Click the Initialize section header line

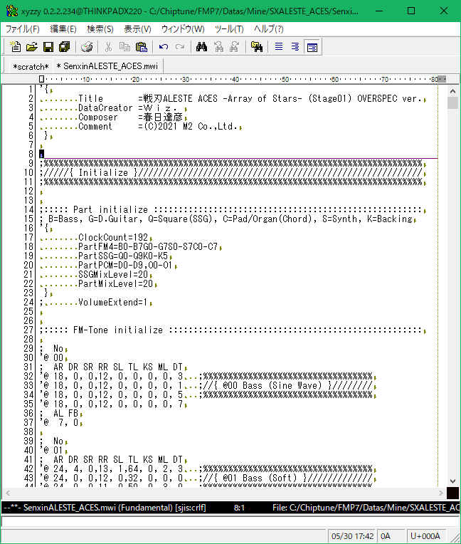[x=233, y=173]
